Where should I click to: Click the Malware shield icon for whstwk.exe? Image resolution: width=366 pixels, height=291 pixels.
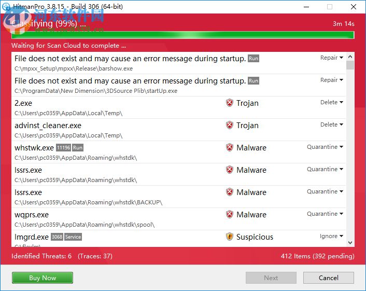[x=230, y=147]
